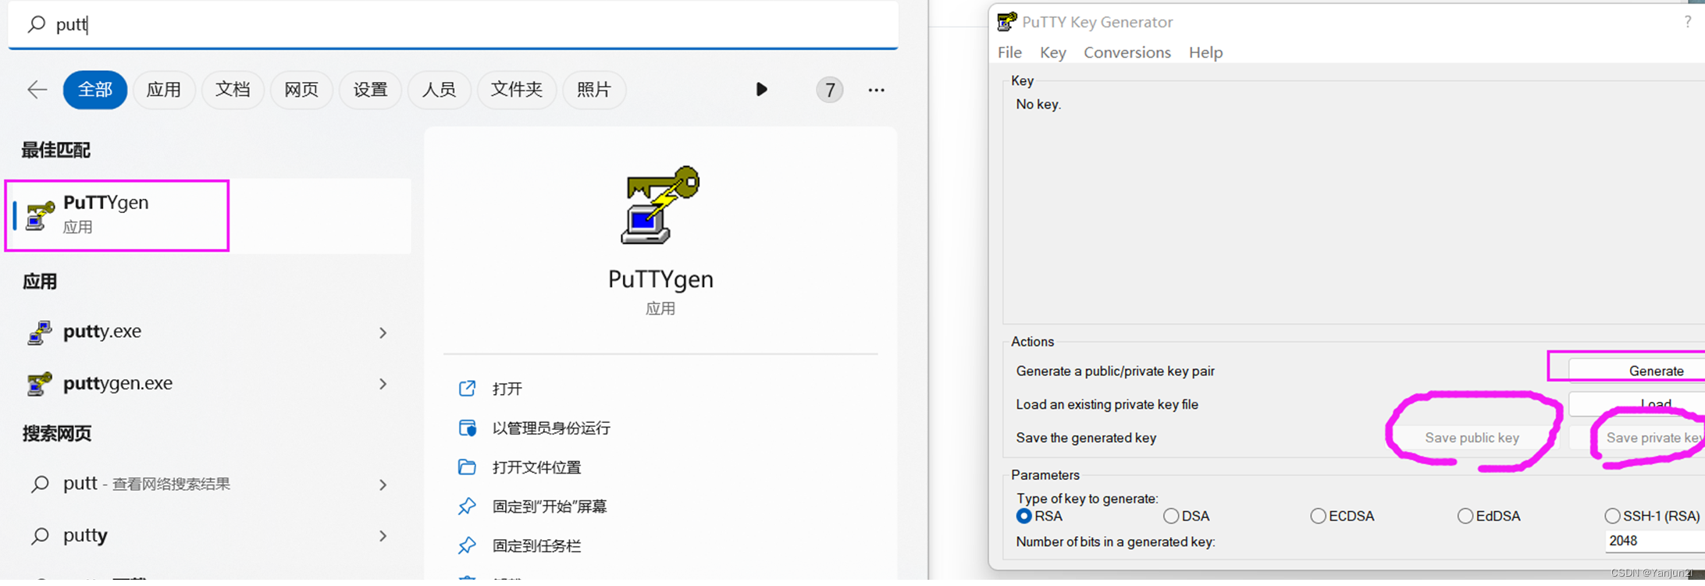Viewport: 1705px width, 586px height.
Task: Click large PuTTYgen icon in preview pane
Action: (660, 204)
